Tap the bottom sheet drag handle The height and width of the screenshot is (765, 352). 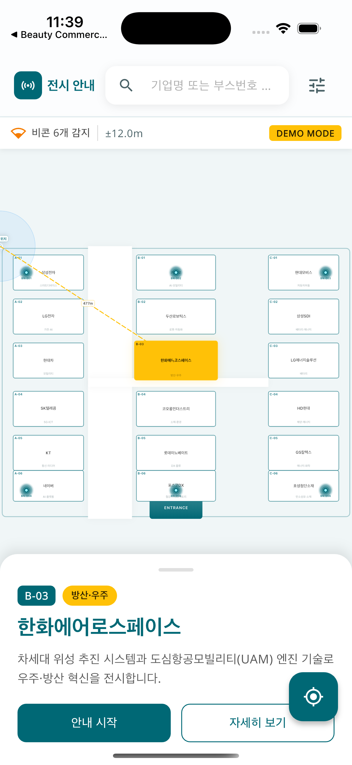176,570
